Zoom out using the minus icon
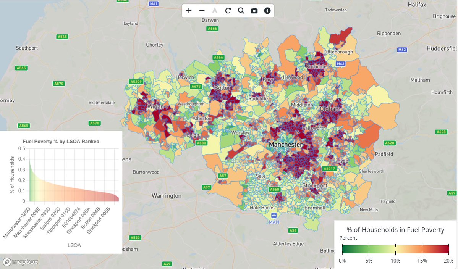Screen dimensions: 458x269 click(202, 11)
